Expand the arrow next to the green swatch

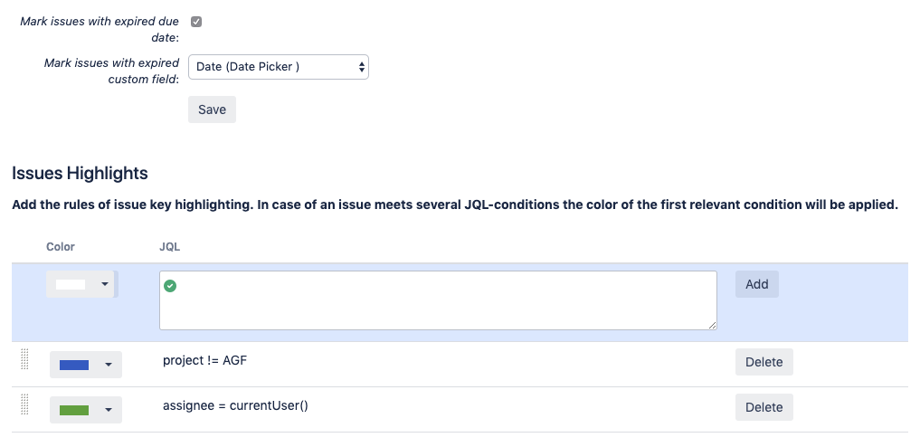pos(109,410)
